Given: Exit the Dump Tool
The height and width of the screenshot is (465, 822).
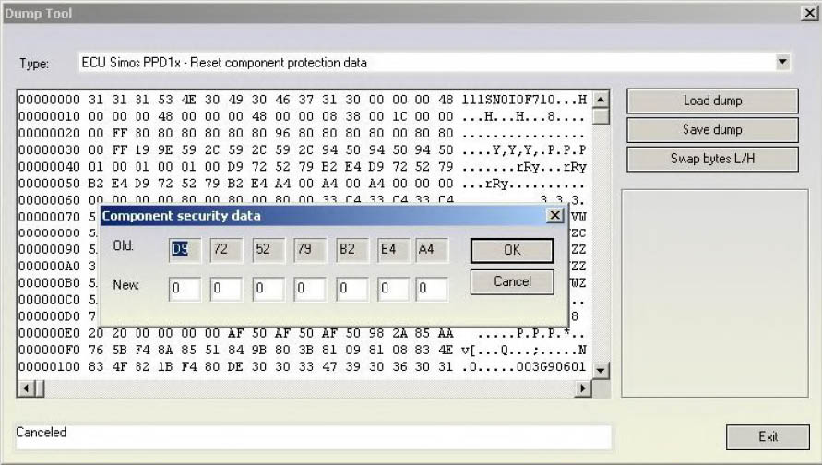Looking at the screenshot, I should tap(768, 436).
